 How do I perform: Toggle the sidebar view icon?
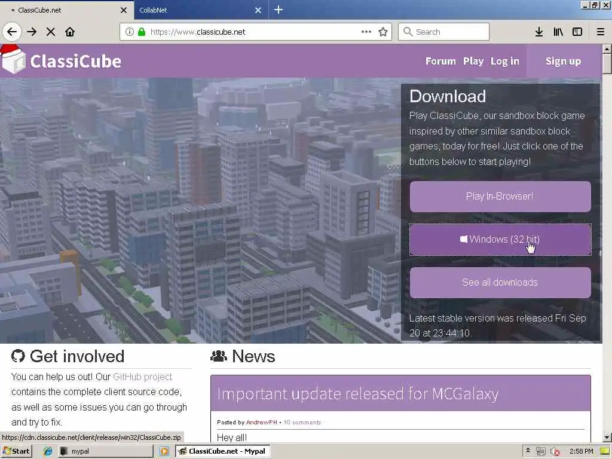[x=577, y=32]
